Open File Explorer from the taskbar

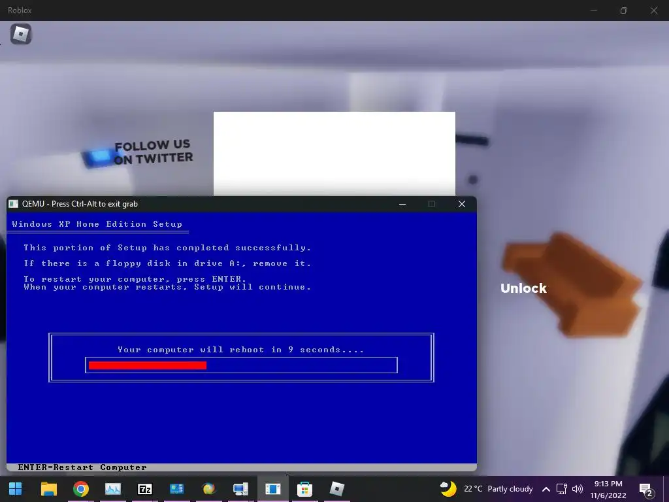(x=48, y=489)
